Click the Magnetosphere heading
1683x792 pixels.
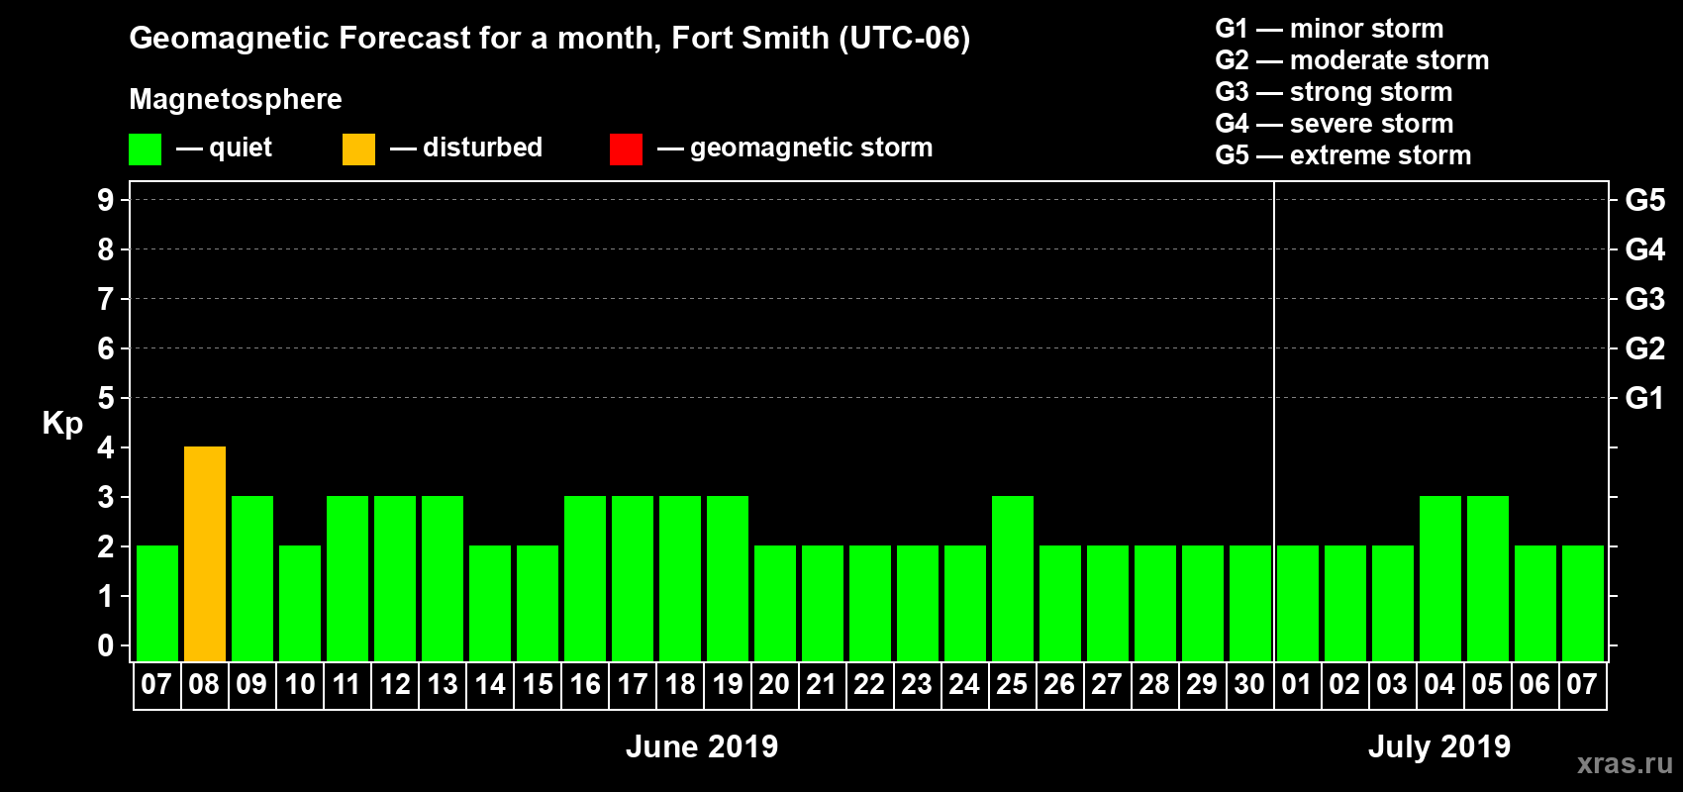236,99
